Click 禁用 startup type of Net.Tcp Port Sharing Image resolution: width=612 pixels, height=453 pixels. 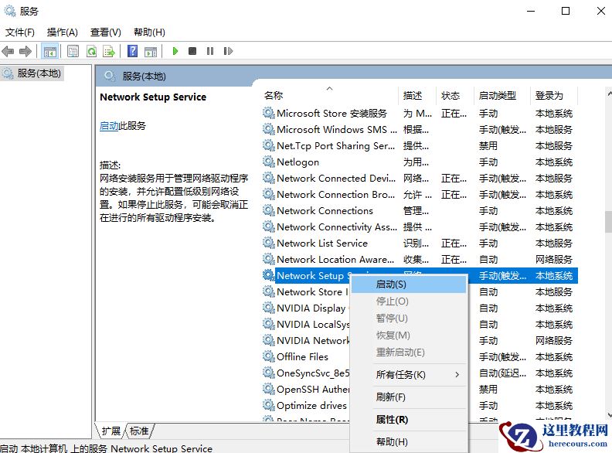click(488, 145)
